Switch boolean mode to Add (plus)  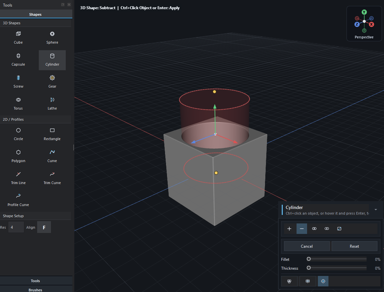click(289, 229)
